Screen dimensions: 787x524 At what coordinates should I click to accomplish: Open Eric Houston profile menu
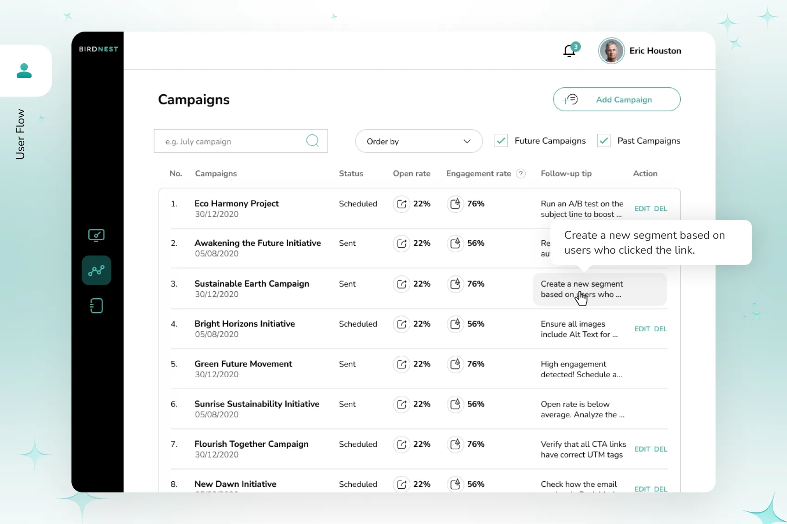click(x=640, y=51)
